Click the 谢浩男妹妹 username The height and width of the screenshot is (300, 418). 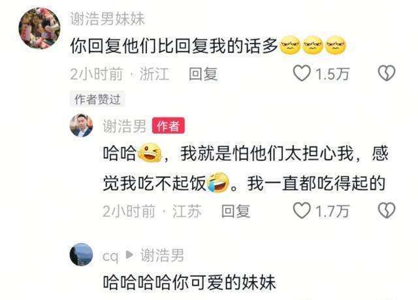click(107, 19)
